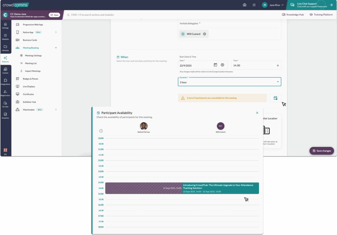
Task: Click the Save changes button
Action: coord(322,151)
